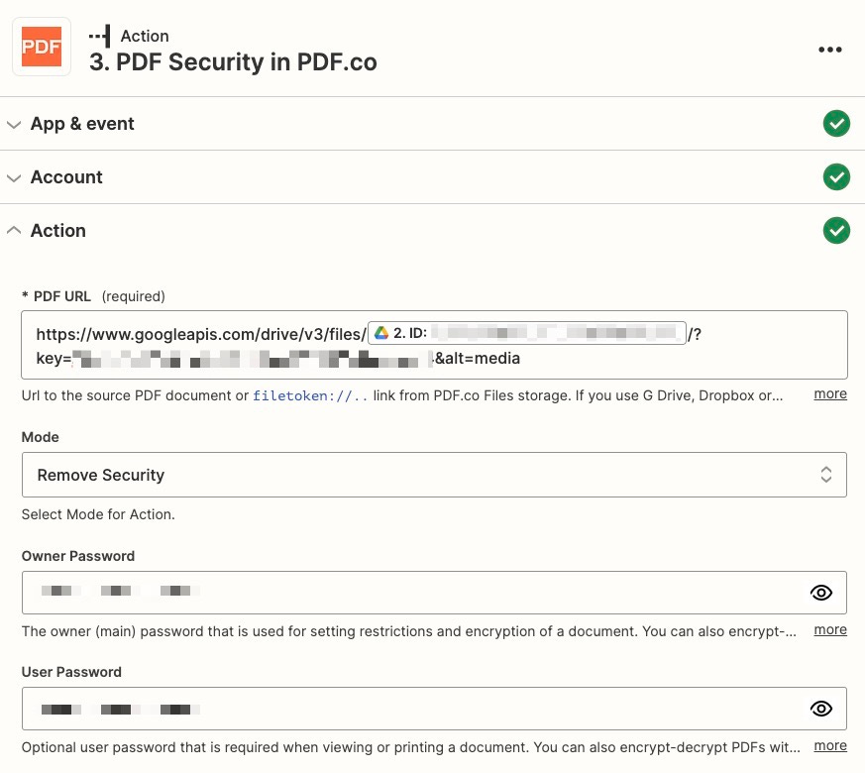Expand the Account section

[14, 177]
